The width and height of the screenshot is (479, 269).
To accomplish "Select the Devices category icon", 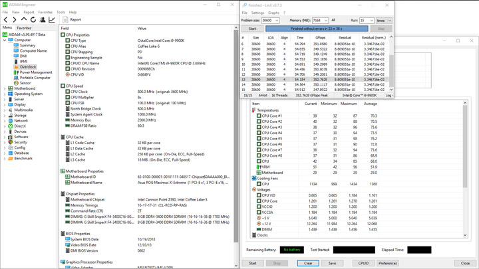I will point(11,132).
